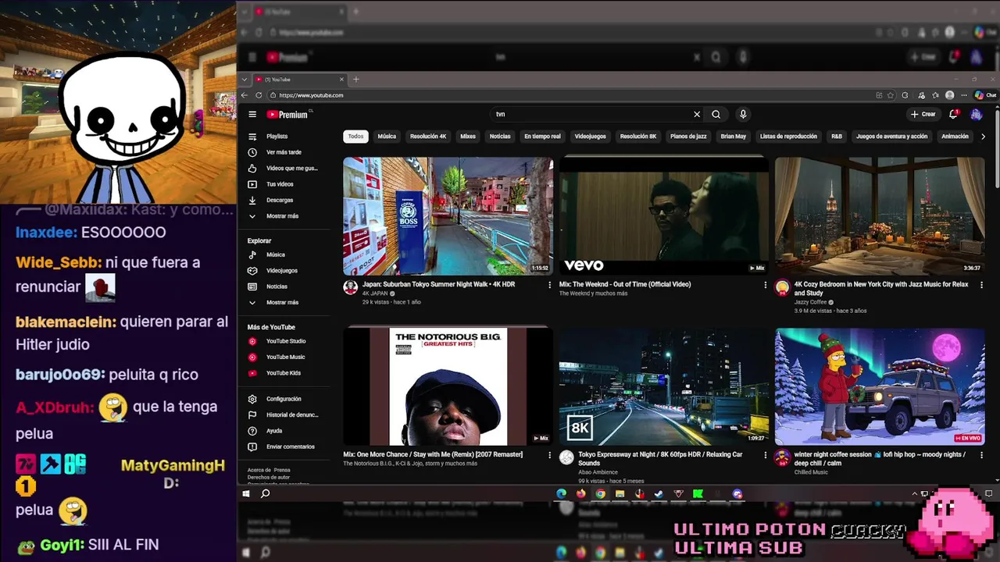This screenshot has width=1000, height=562.
Task: Show more filter chips with right chevron
Action: pos(983,137)
